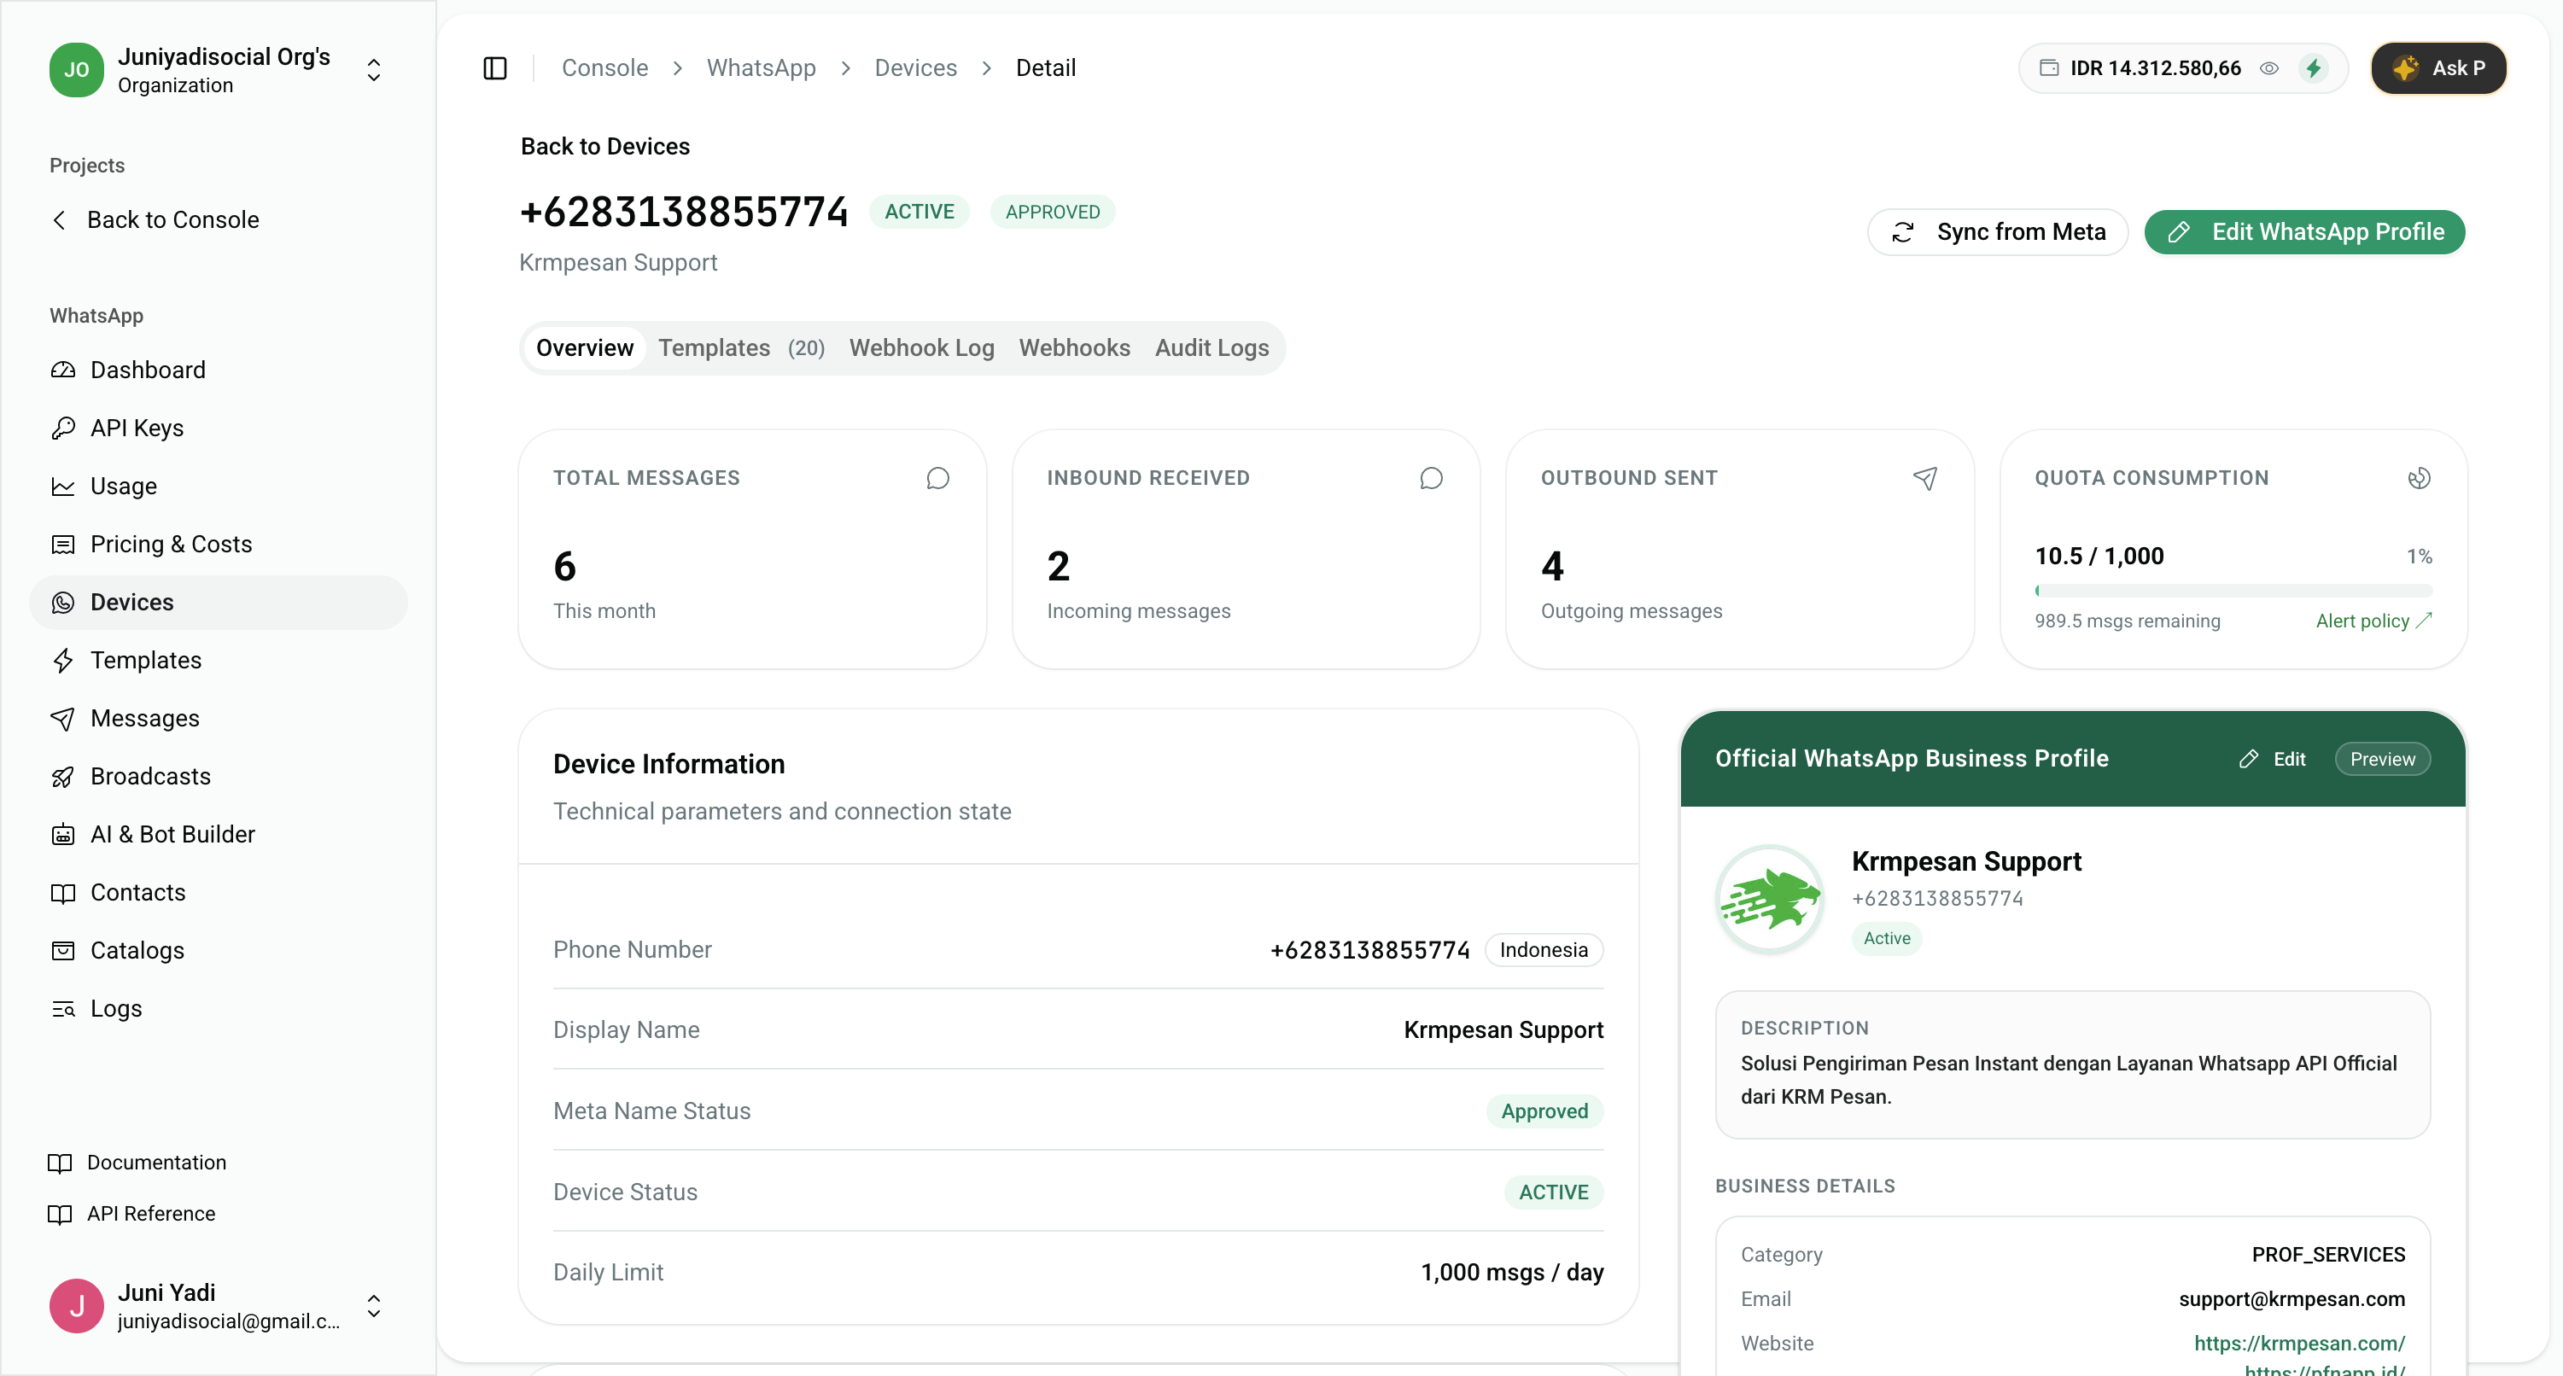Click the Quota Consumption chart icon
The width and height of the screenshot is (2563, 1376).
pos(2419,477)
